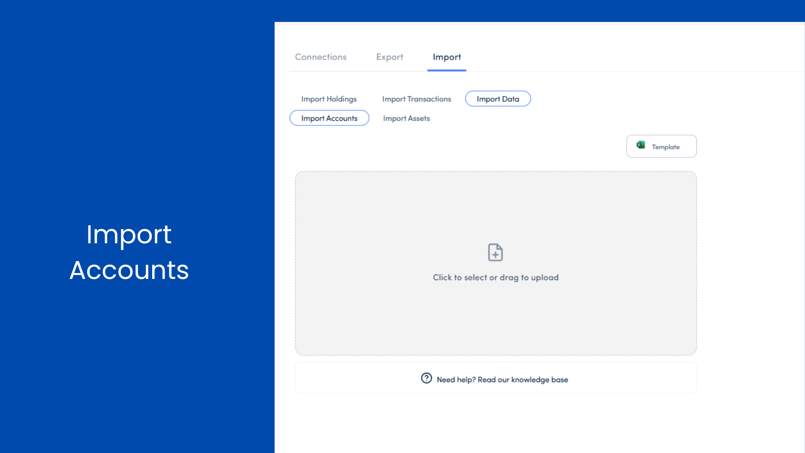Choose the Import Transactions option
Screen dimensions: 805x453
coord(416,99)
